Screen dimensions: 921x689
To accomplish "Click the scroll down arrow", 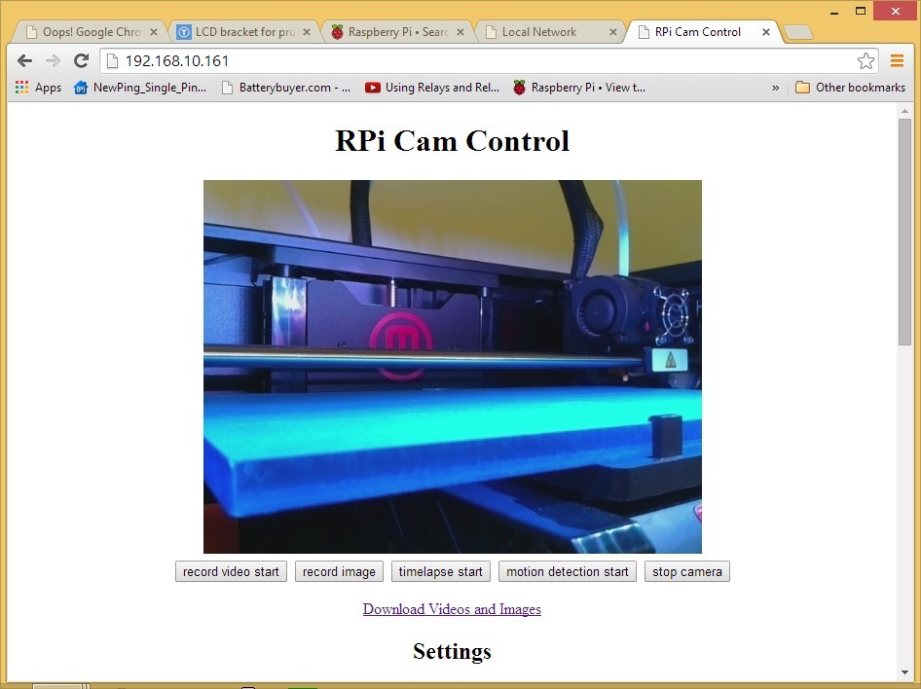I will click(904, 672).
